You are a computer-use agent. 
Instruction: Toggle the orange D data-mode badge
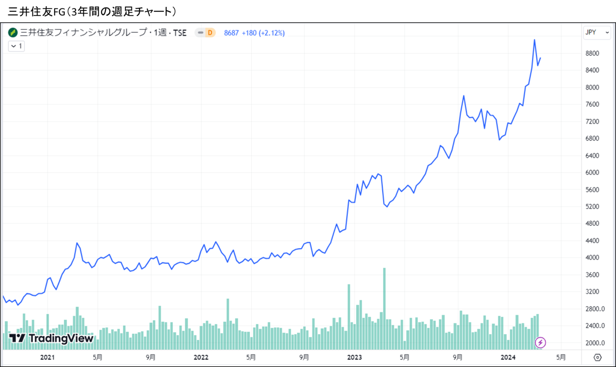(x=210, y=33)
